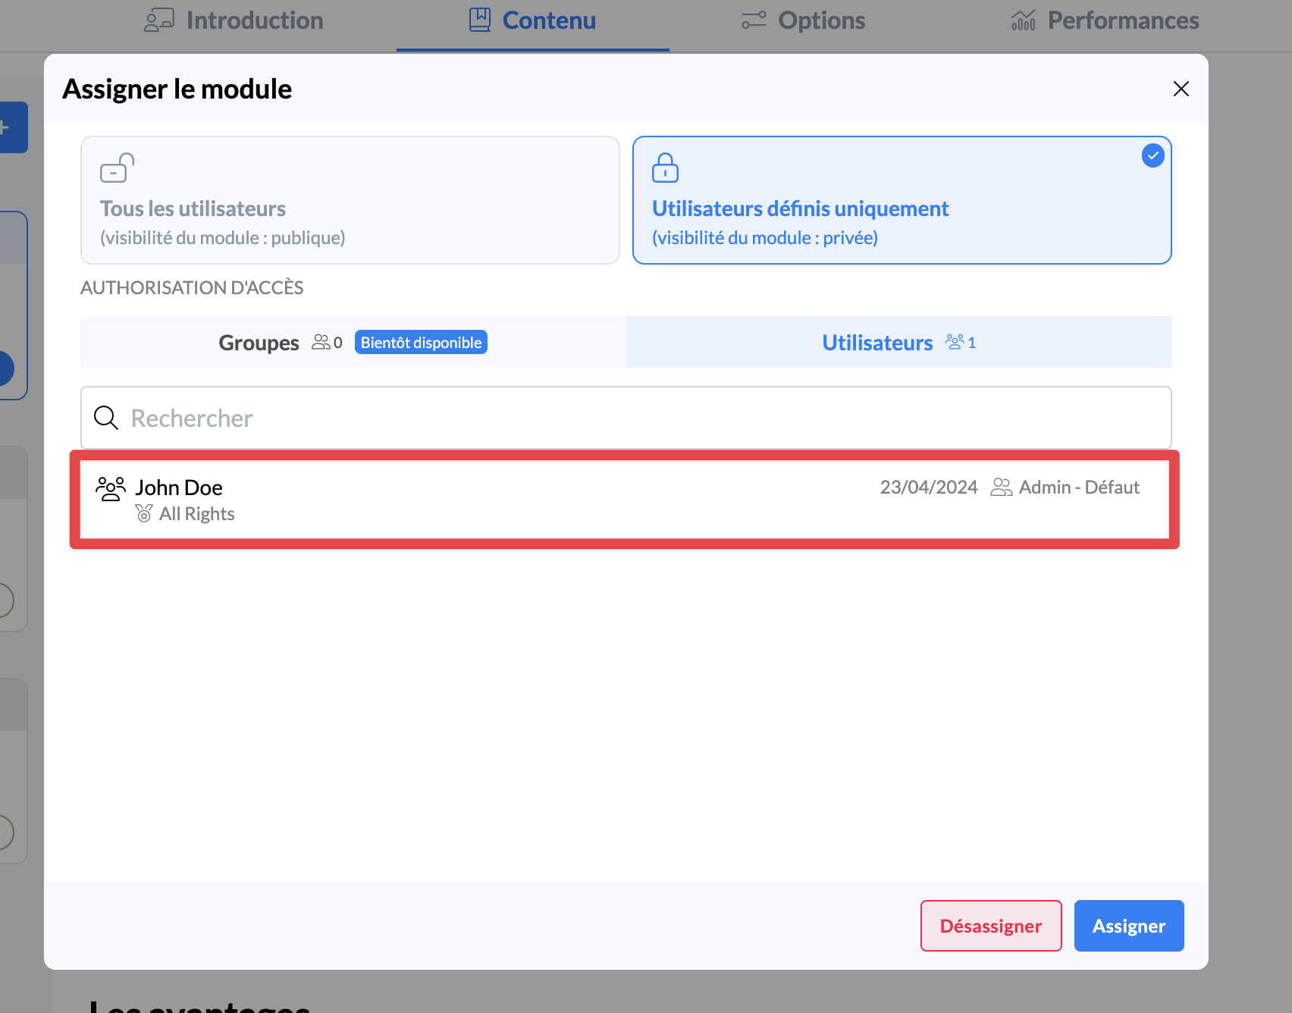Close the Assigner le module dialog
The image size is (1292, 1013).
[x=1181, y=89]
